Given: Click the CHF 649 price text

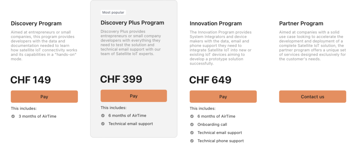Looking at the screenshot, I should pyautogui.click(x=210, y=80).
